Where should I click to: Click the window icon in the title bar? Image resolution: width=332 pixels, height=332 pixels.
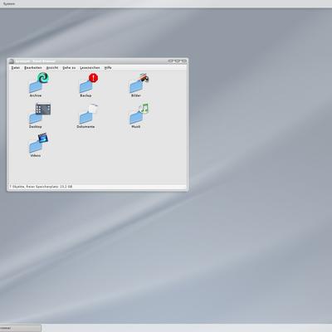click(12, 61)
